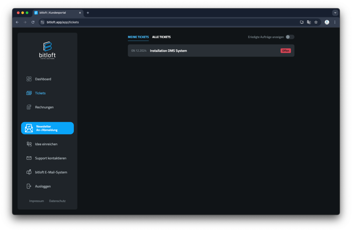This screenshot has width=352, height=231.
Task: Click the red Offen status badge
Action: pyautogui.click(x=285, y=51)
